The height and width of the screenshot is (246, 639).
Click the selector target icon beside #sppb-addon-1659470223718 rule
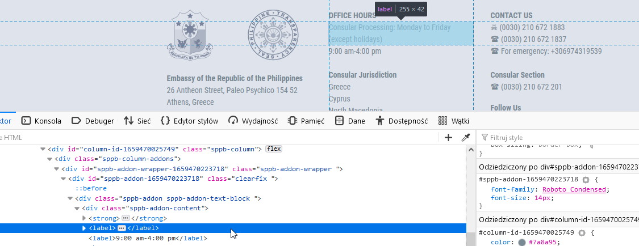tap(586, 179)
